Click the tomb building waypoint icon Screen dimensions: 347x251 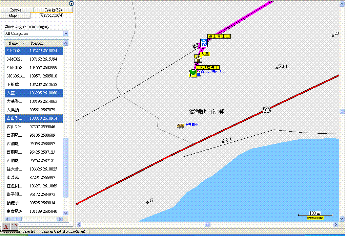[198, 58]
